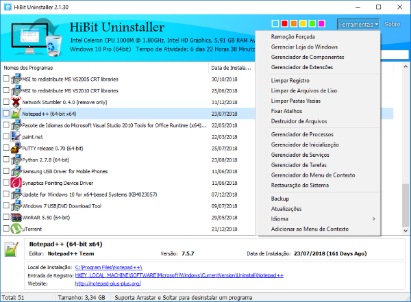The image size is (411, 302).
Task: Pick the yellow color theme swatch
Action: 303,23
